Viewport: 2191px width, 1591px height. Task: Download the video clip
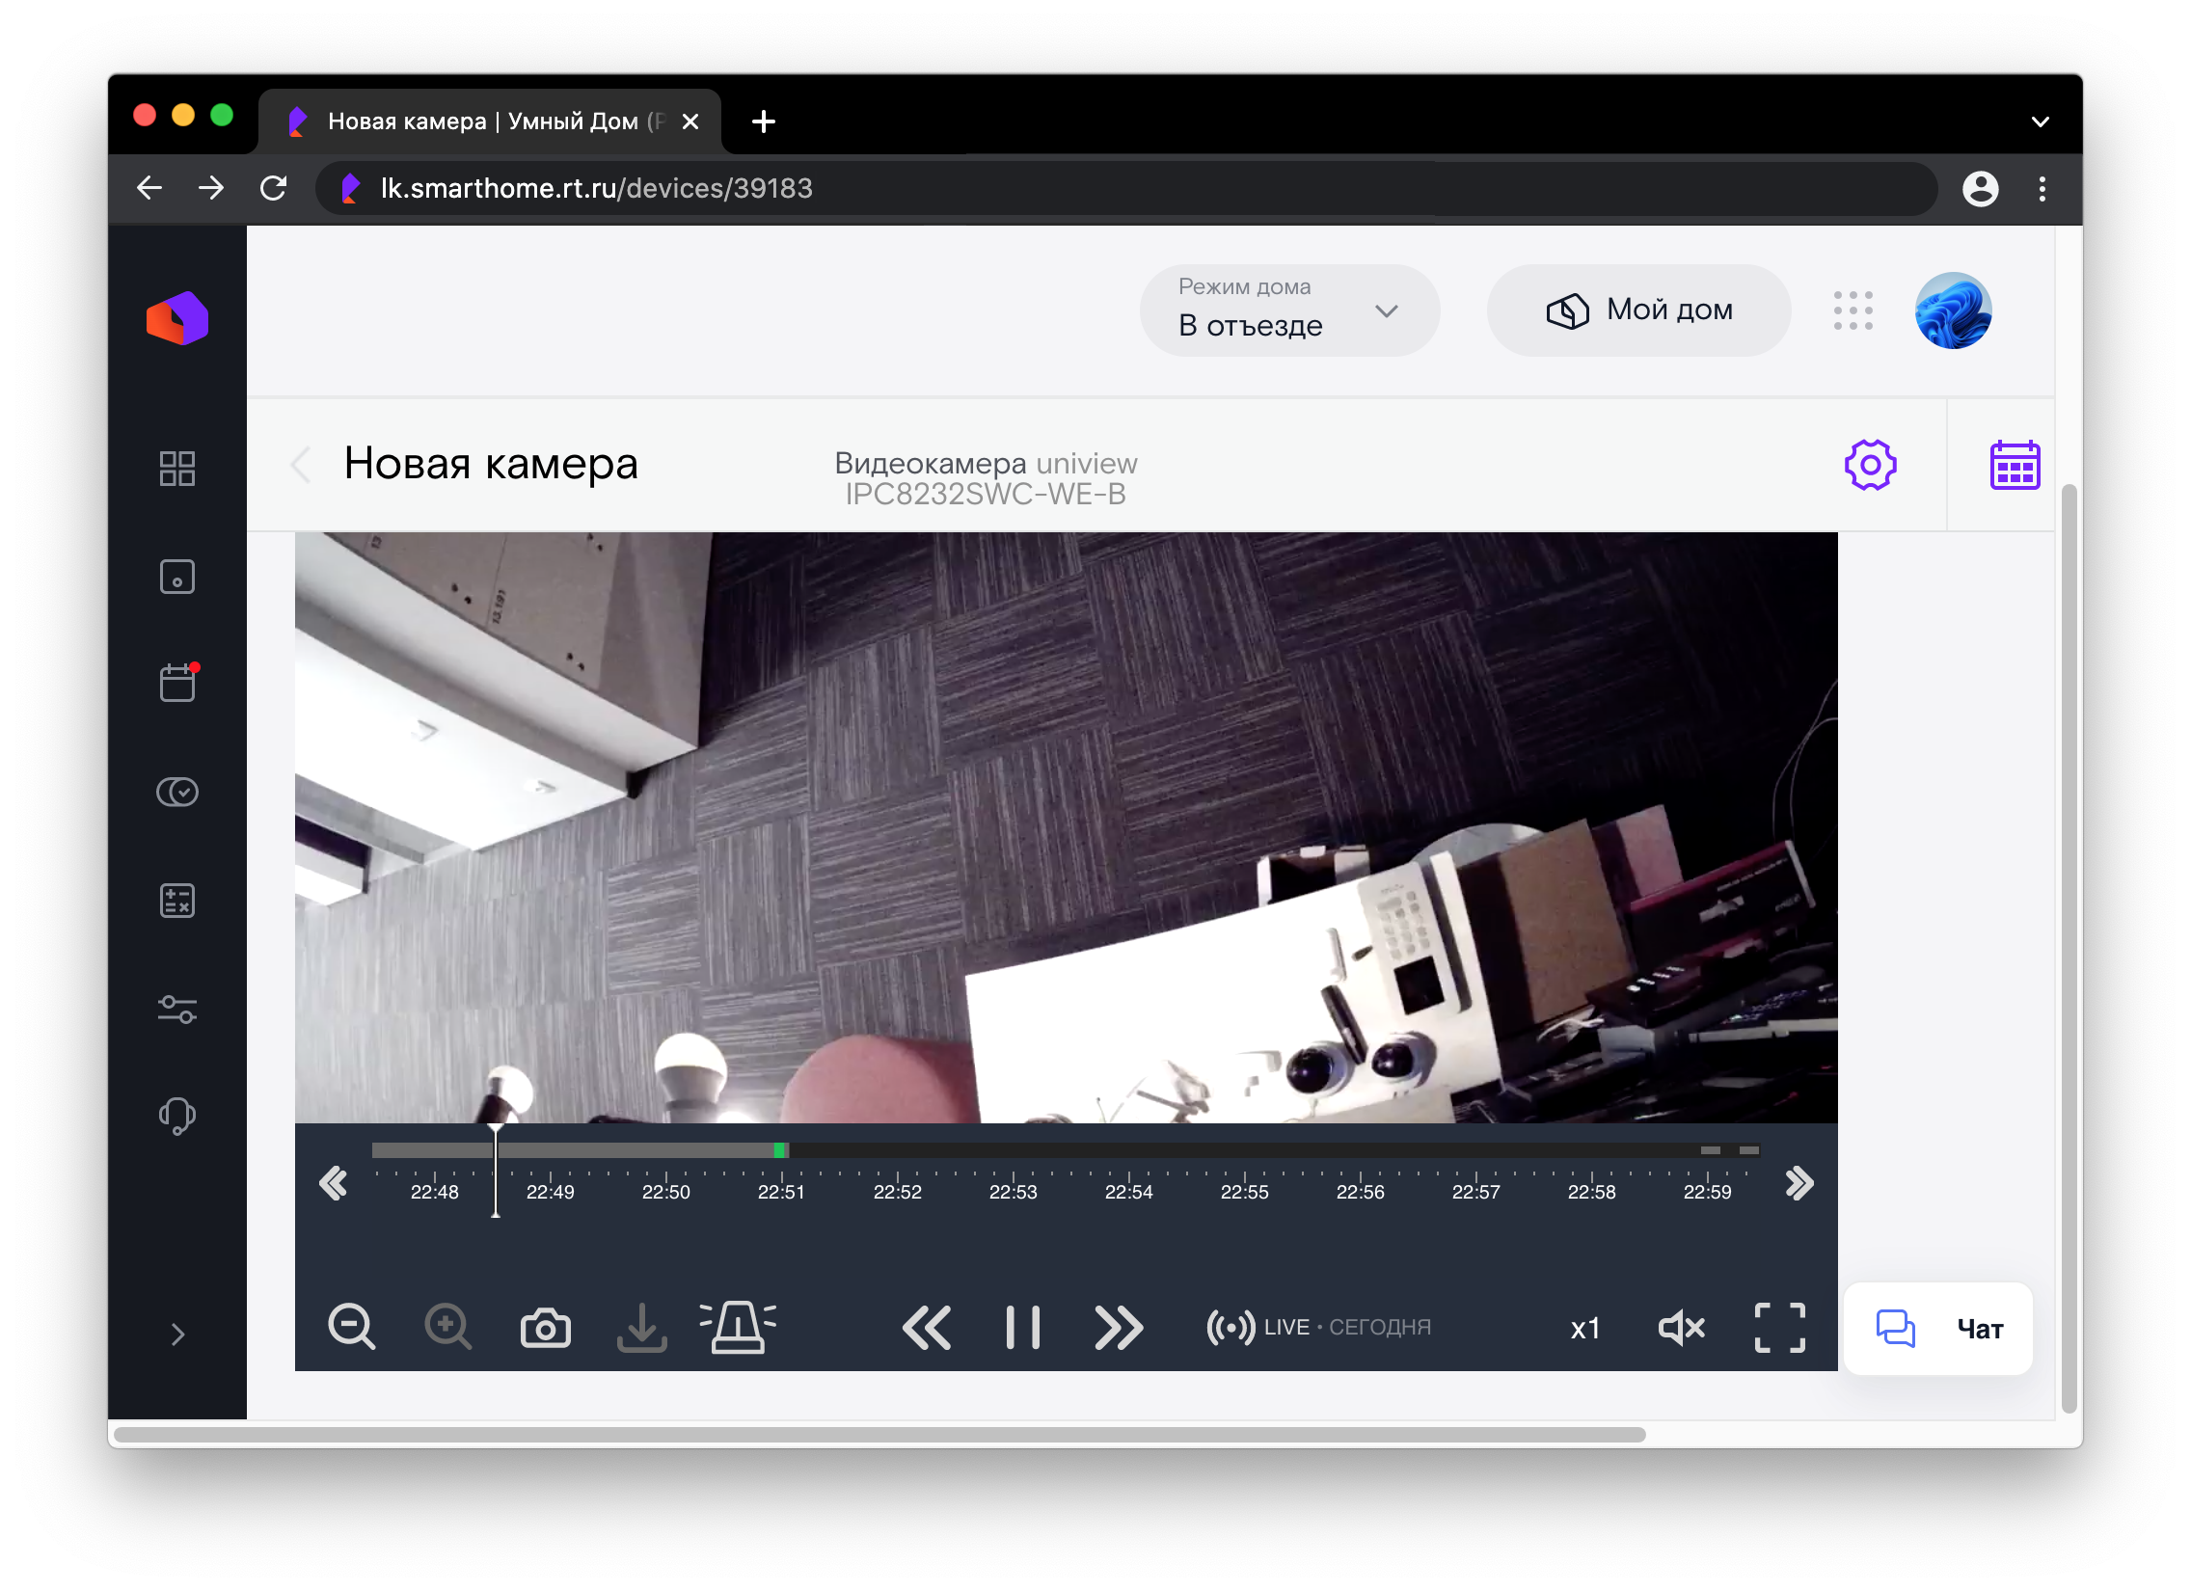pyautogui.click(x=641, y=1329)
